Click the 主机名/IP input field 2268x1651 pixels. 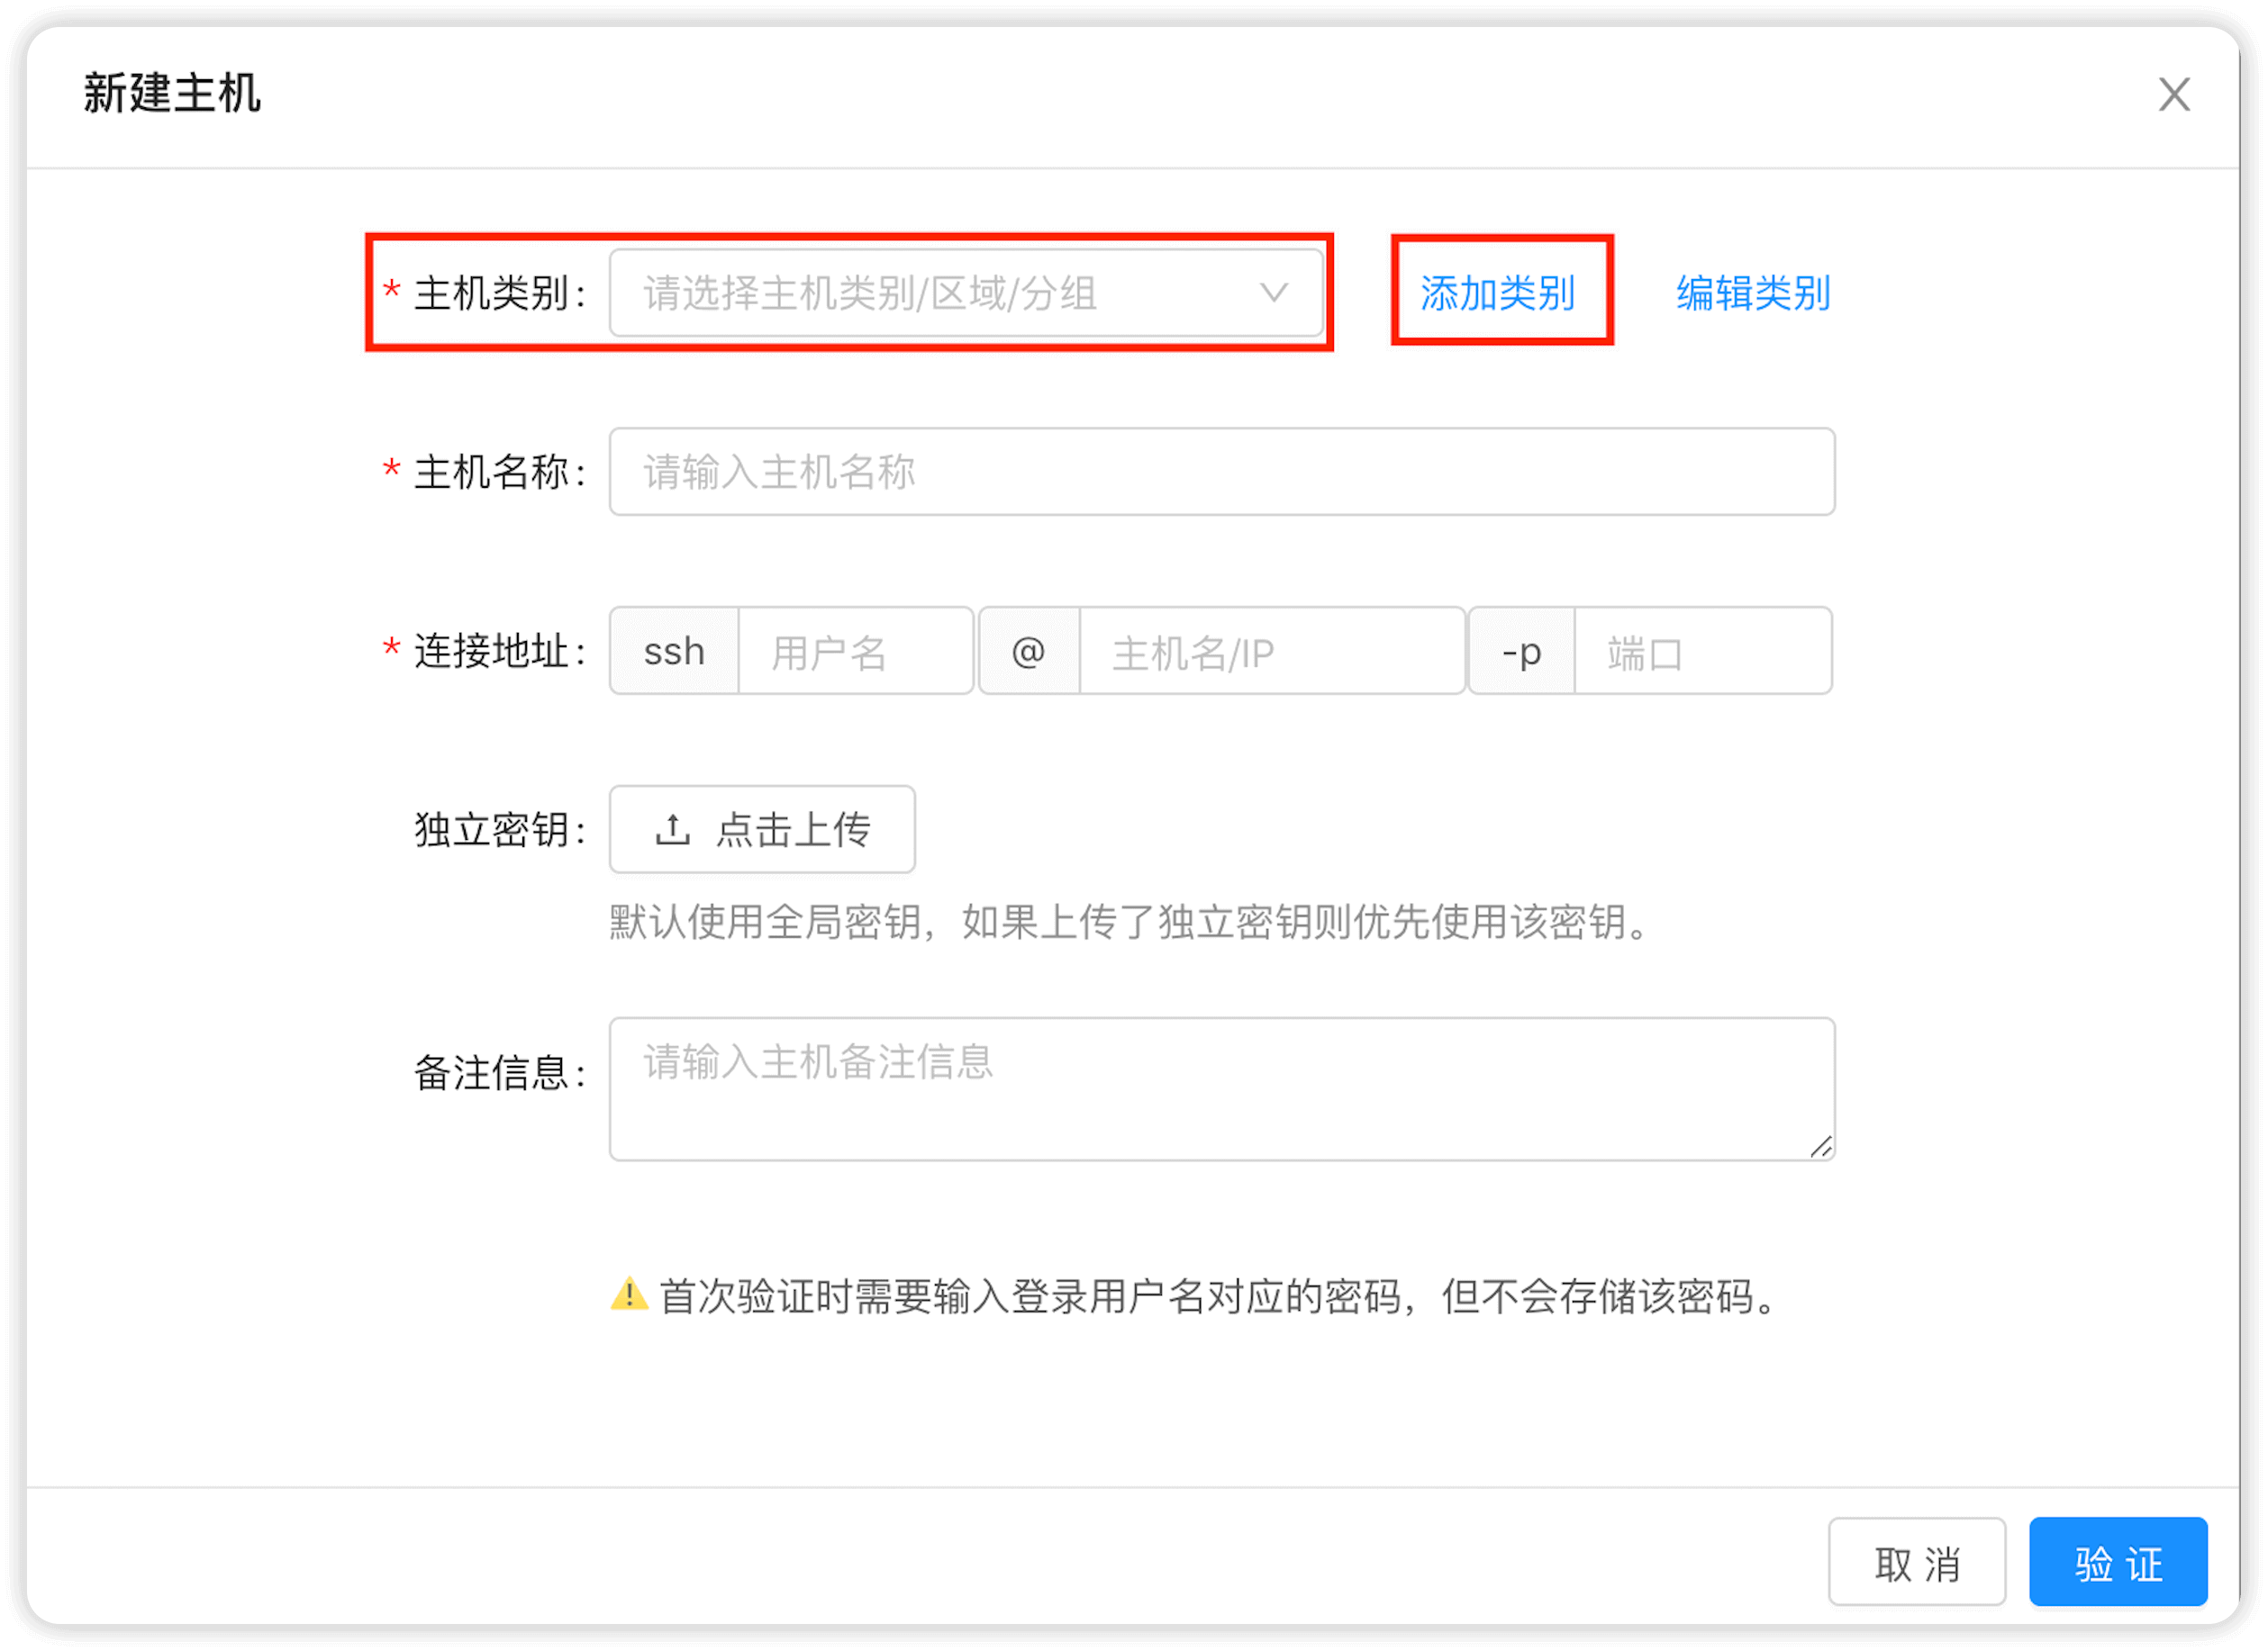pos(1270,652)
